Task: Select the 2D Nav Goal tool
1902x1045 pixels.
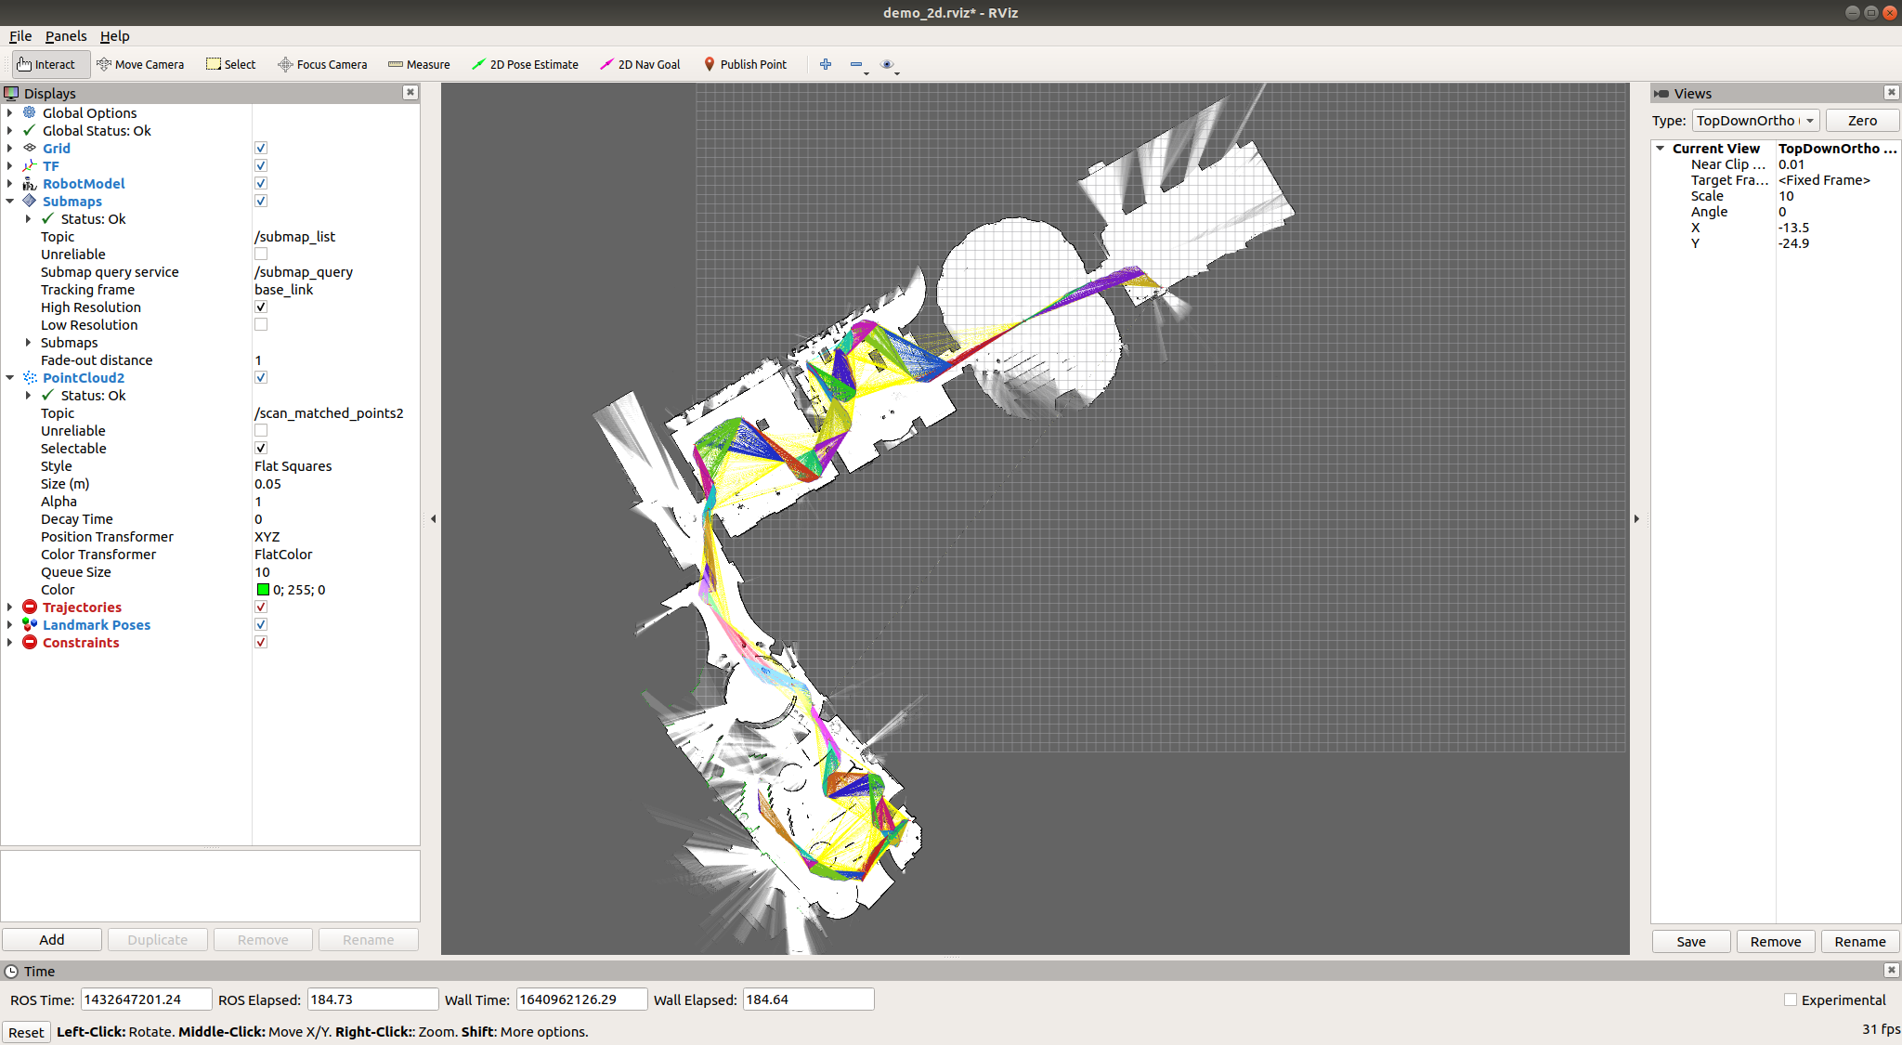Action: point(640,64)
